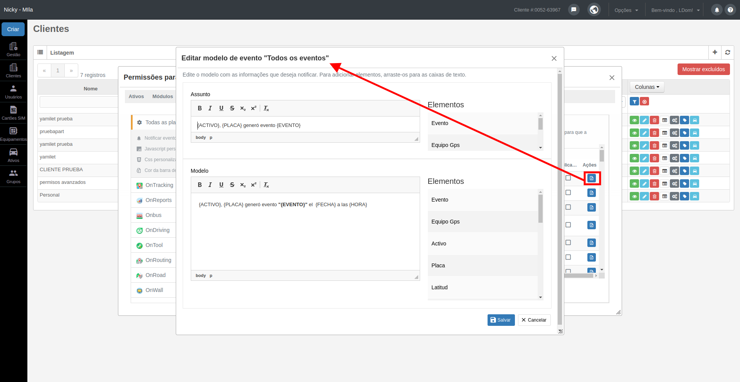Select OnRouting in the module list
This screenshot has height=382, width=740.
[154, 260]
